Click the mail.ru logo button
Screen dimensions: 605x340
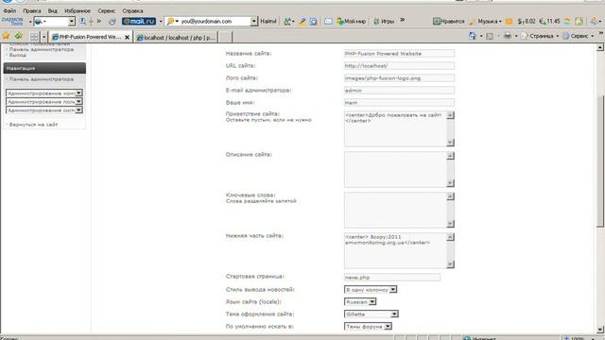[x=139, y=21]
